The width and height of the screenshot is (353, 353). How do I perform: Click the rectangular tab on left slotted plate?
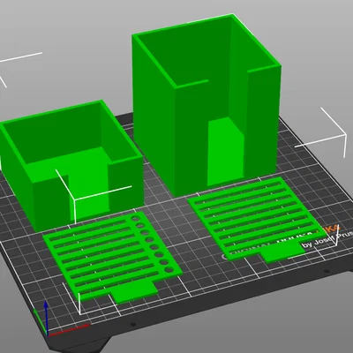click(x=134, y=292)
